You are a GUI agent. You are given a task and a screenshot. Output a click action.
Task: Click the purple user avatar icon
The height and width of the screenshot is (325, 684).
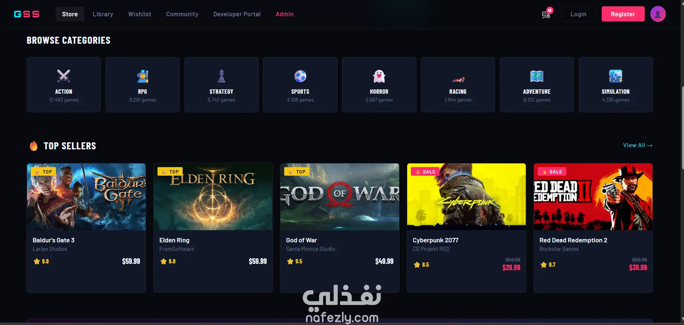658,14
